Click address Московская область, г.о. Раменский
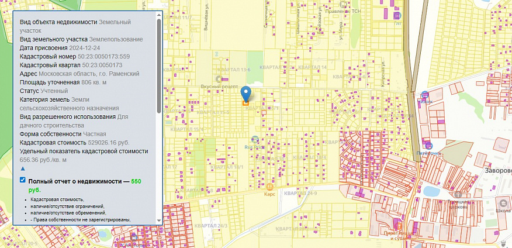The height and width of the screenshot is (248, 512). click(89, 74)
